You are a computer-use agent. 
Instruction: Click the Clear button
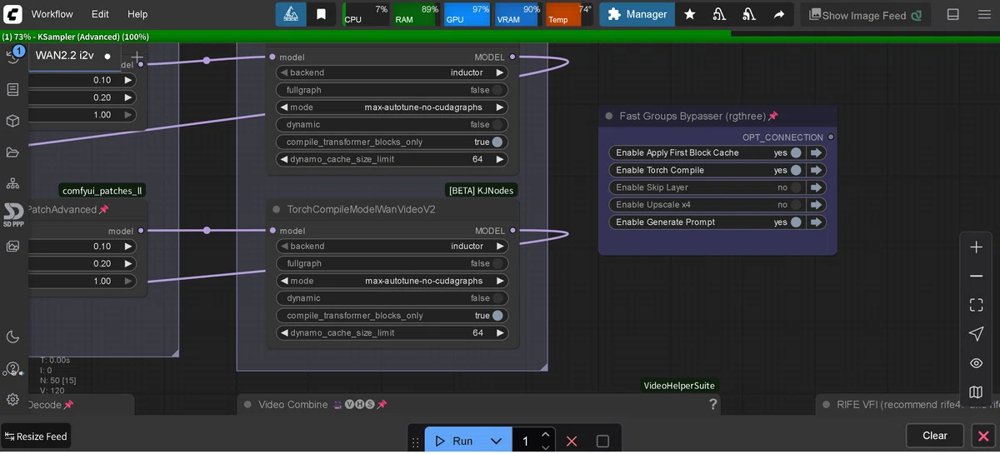(x=935, y=436)
